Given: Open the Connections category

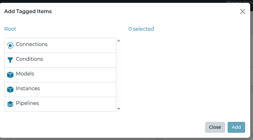Looking at the screenshot, I should coord(32,44).
